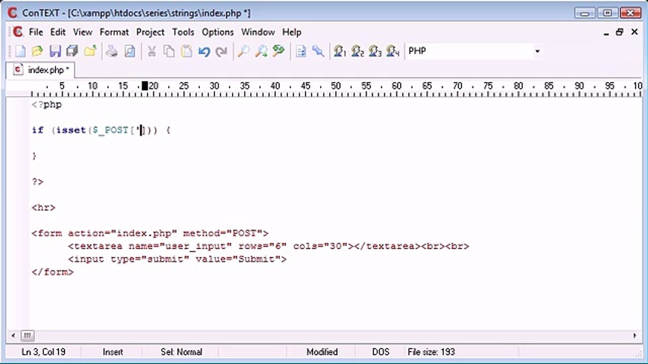Open the Help menu

(x=292, y=32)
